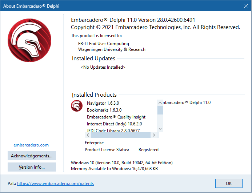Image resolution: width=252 pixels, height=193 pixels.
Task: Select Navigator 1.6.3.0 in the list
Action: [103, 103]
